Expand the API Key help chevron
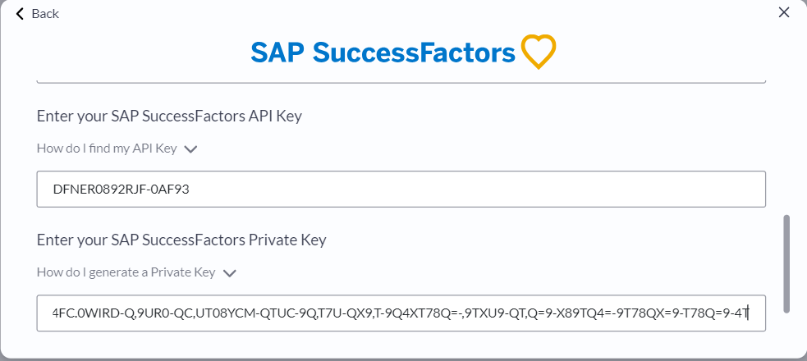The image size is (807, 361). [191, 149]
